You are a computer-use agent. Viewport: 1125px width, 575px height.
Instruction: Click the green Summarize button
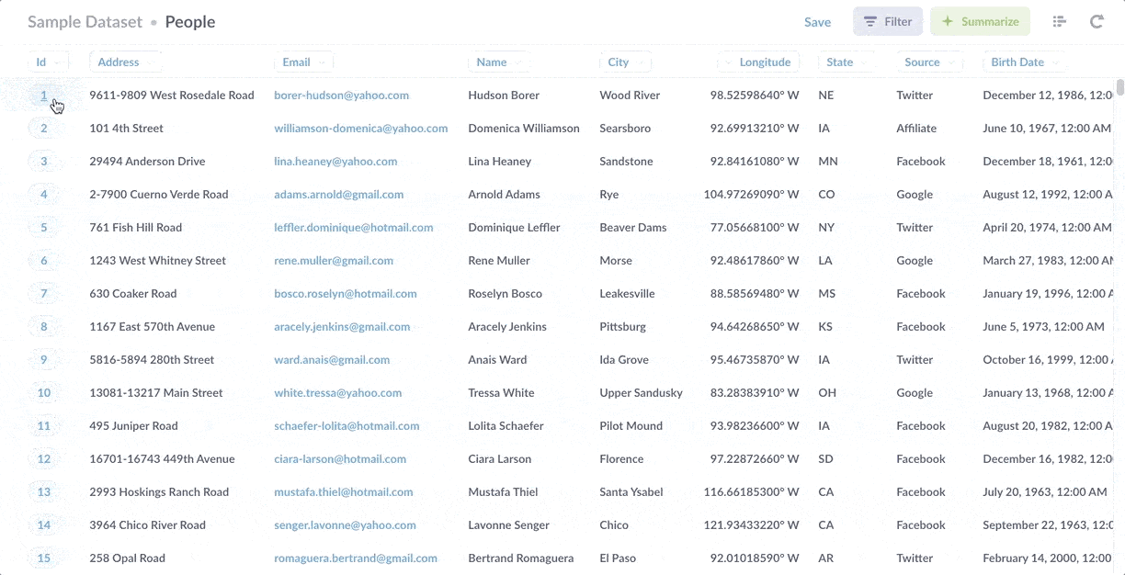980,22
